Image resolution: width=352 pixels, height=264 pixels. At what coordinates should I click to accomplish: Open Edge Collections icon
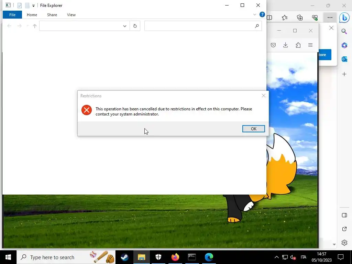300,18
